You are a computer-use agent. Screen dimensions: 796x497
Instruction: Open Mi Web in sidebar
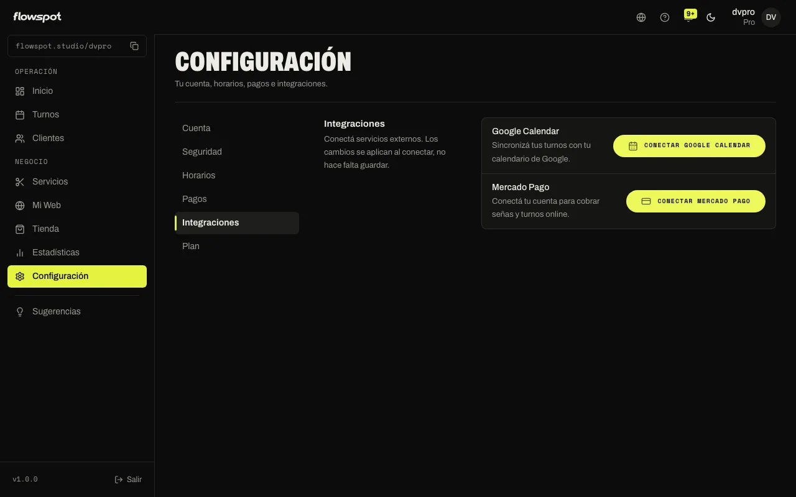77,205
